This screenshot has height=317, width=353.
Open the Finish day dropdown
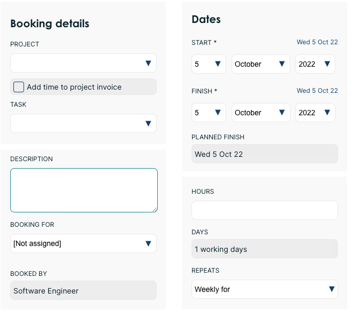coord(208,113)
